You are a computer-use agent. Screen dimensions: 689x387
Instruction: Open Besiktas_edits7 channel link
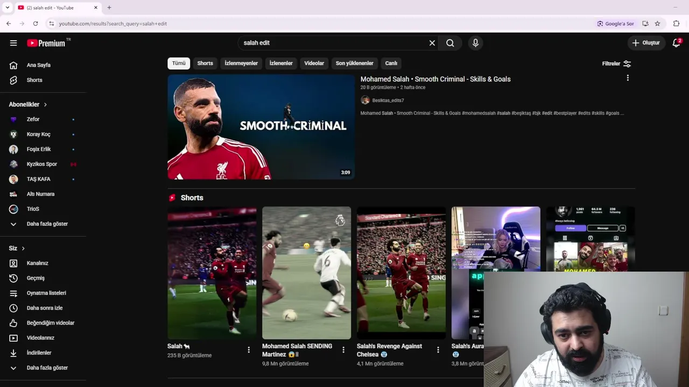coord(388,101)
